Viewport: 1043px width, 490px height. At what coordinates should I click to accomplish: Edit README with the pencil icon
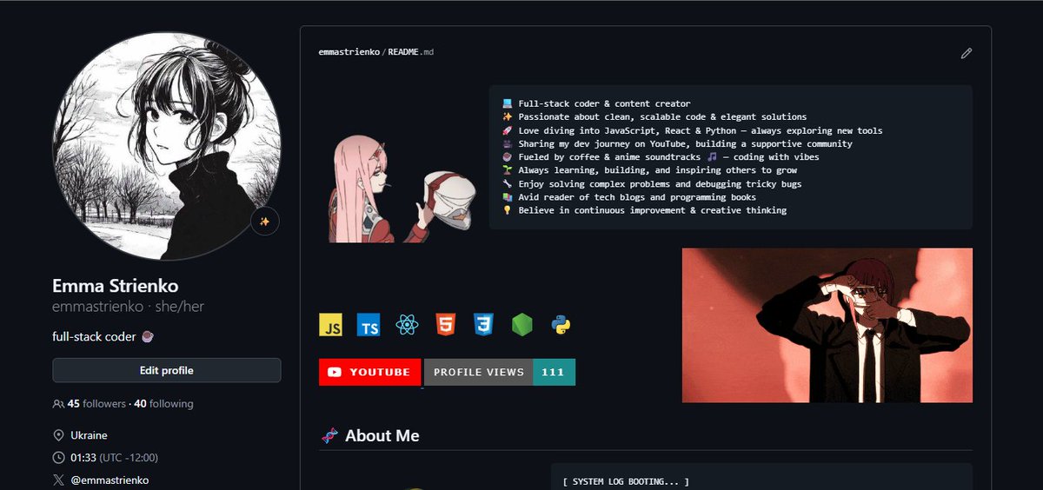(x=966, y=53)
